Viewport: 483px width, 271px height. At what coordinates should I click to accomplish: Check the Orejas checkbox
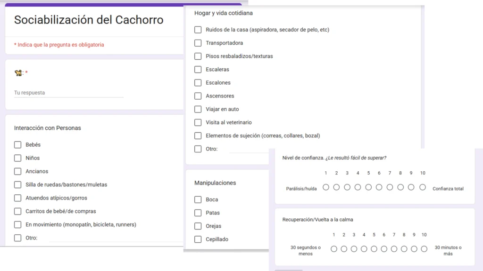coord(198,226)
